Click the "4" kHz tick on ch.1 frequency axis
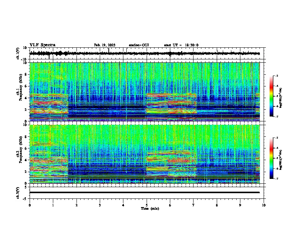This screenshot has width=297, height=230. 26,98
